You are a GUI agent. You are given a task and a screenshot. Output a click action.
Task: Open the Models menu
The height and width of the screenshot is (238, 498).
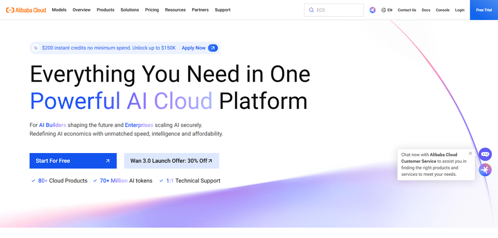(59, 10)
